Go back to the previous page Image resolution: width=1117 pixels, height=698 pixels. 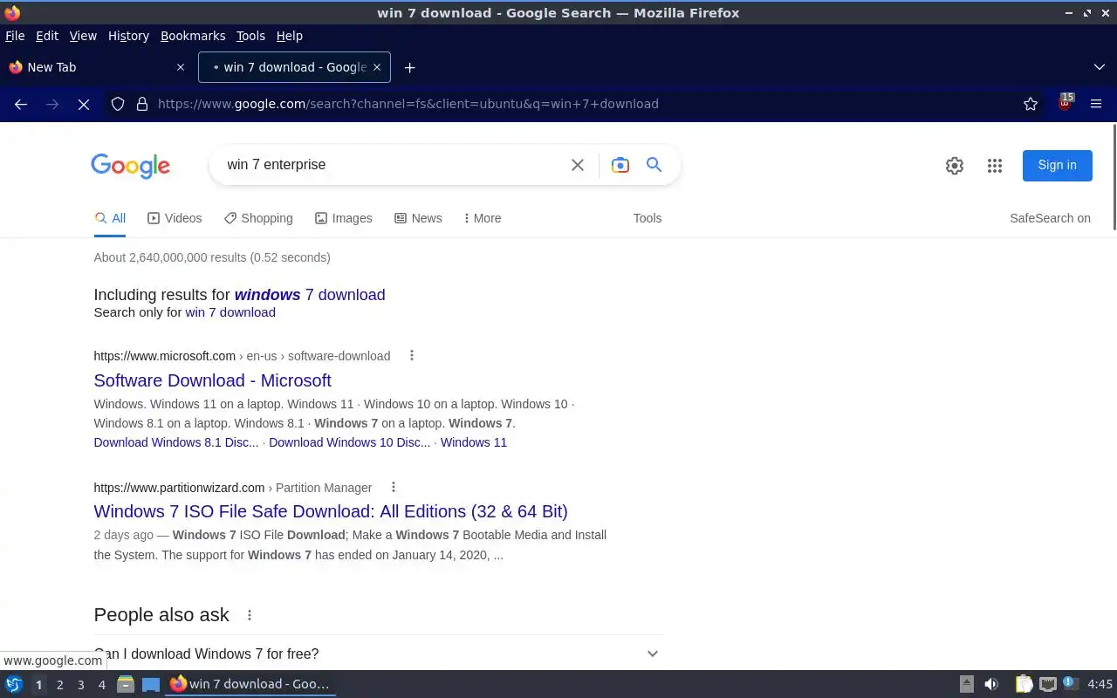21,104
